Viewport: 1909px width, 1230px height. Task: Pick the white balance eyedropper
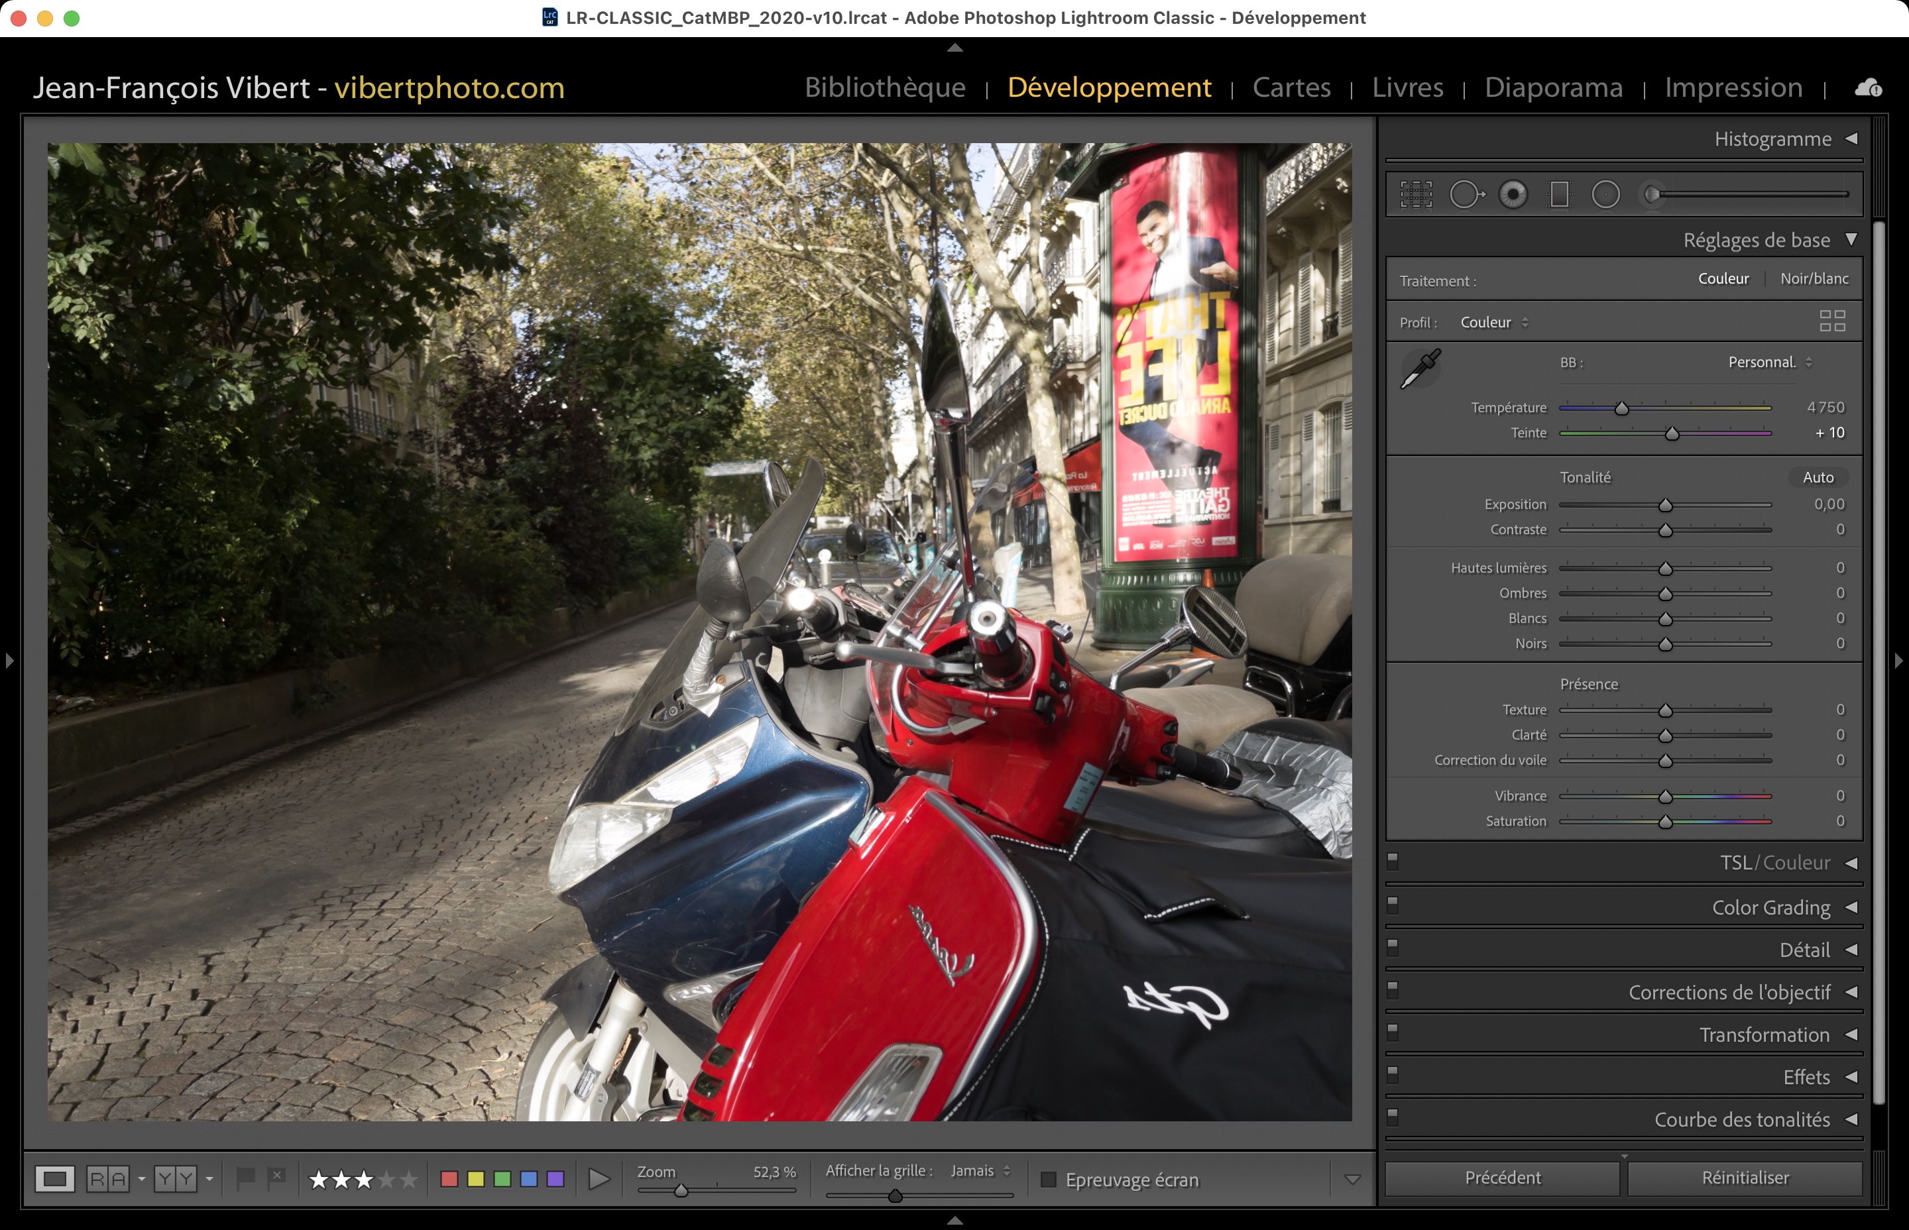(1421, 369)
